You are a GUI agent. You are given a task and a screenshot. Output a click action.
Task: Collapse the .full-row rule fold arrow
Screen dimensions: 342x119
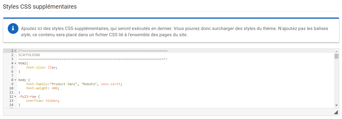click(15, 96)
